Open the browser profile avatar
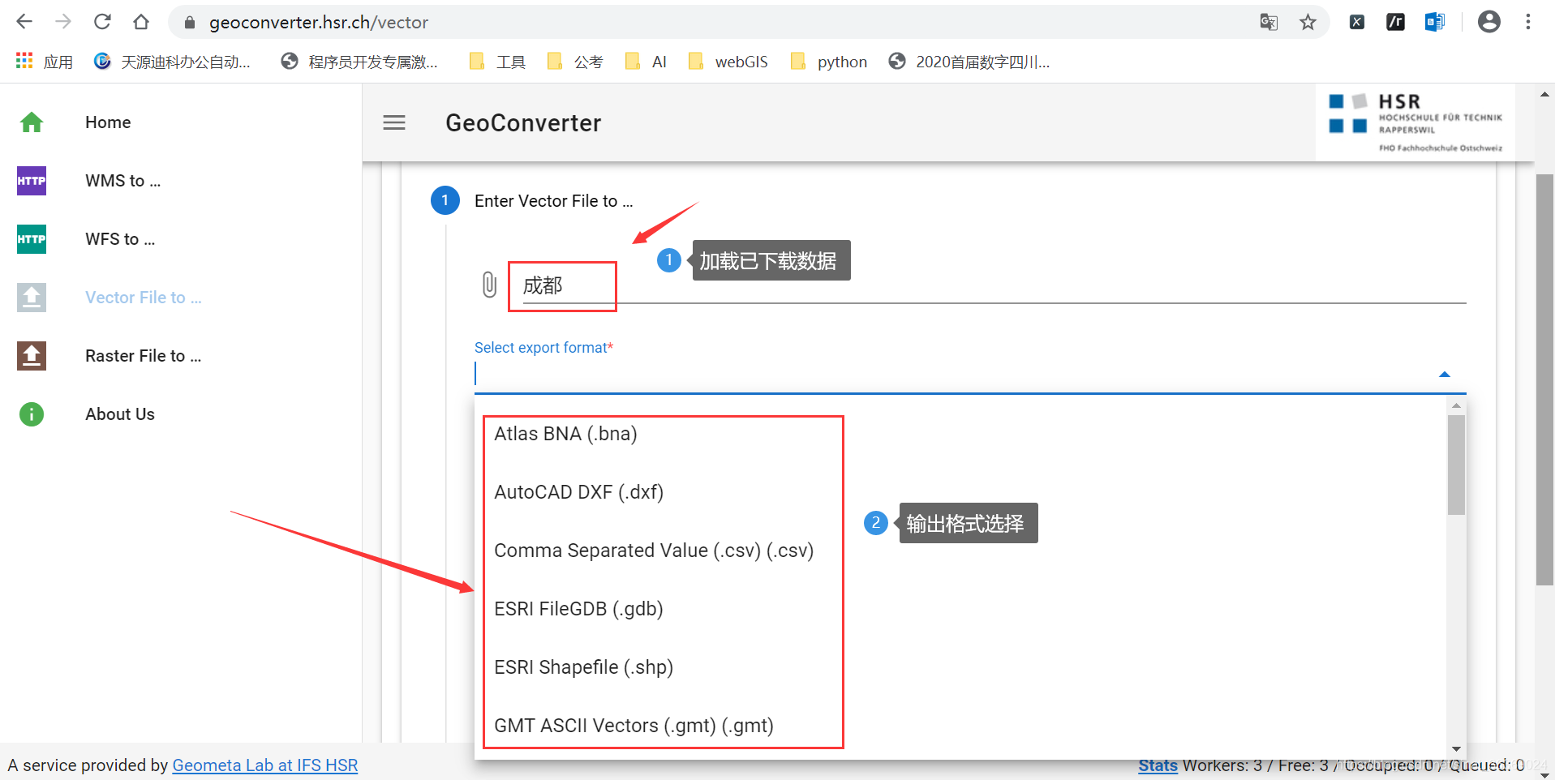 click(x=1489, y=22)
